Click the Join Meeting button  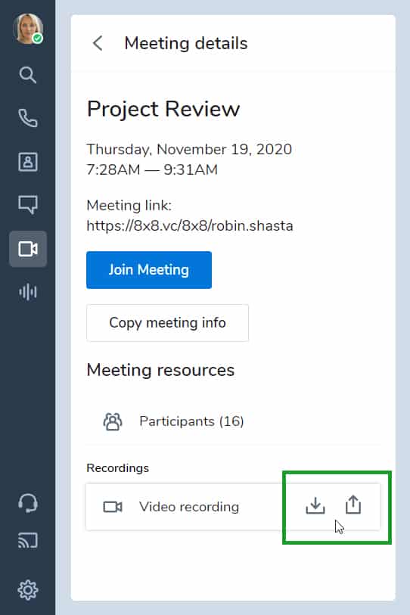[149, 270]
